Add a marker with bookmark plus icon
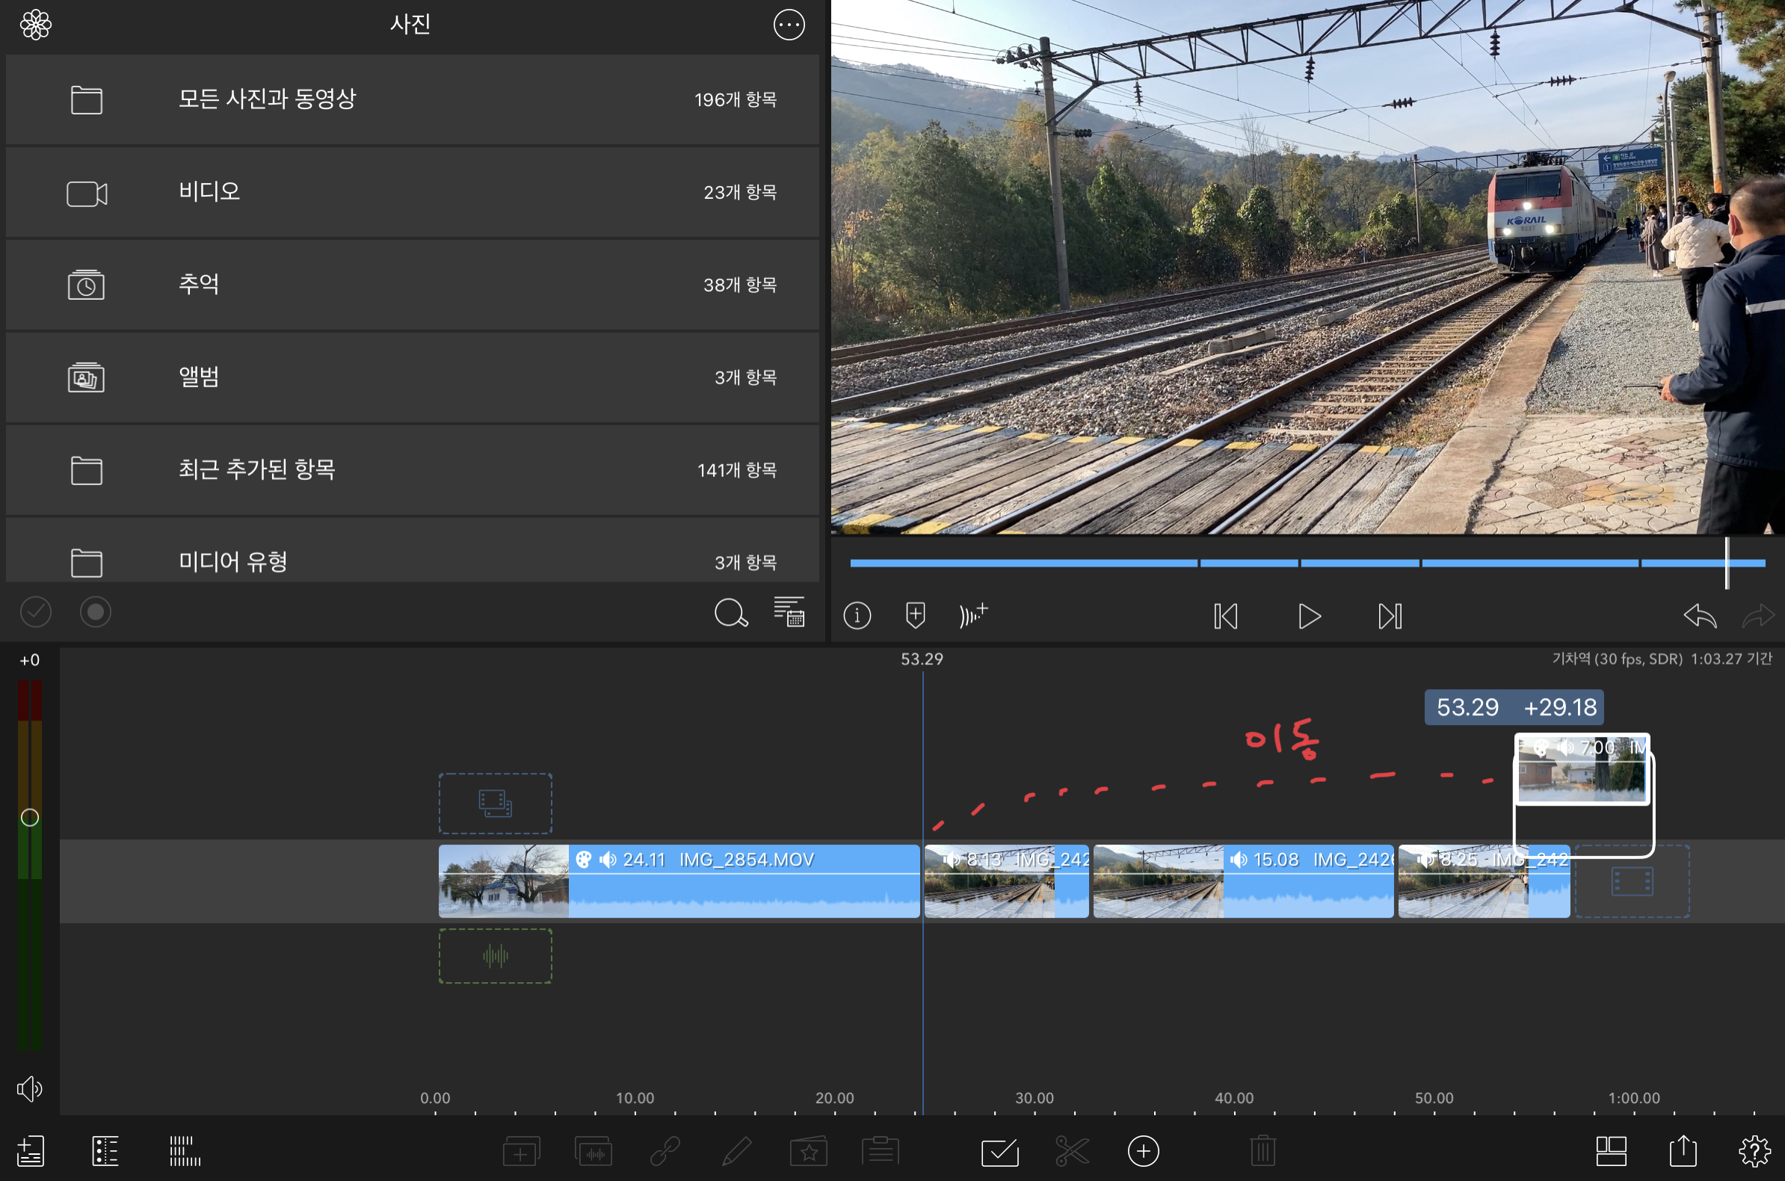The image size is (1785, 1181). coord(915,615)
